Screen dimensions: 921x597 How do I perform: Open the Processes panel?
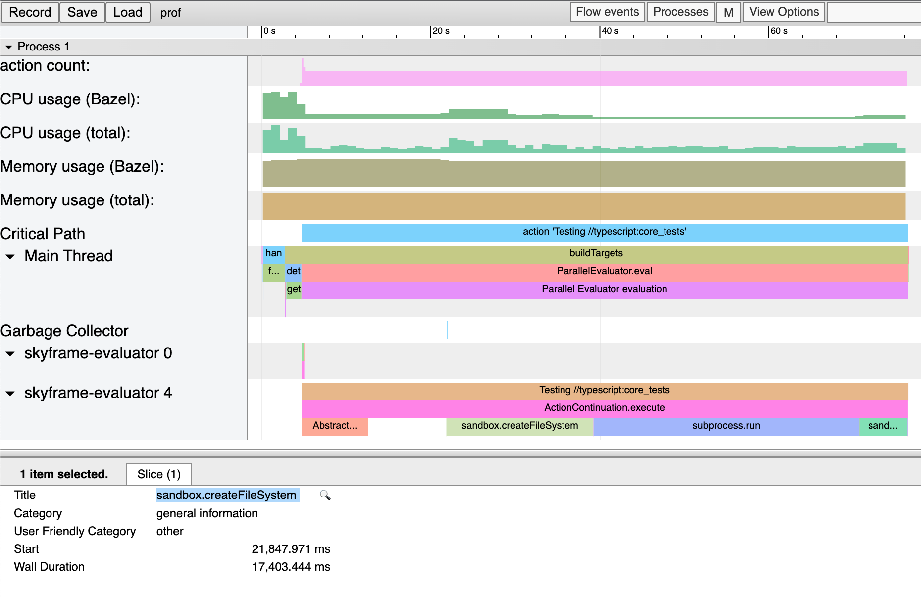[680, 12]
